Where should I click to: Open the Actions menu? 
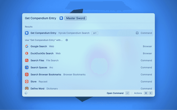pos(138,93)
